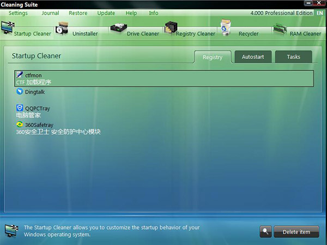Click the CTF 加载程序 description text

34,82
